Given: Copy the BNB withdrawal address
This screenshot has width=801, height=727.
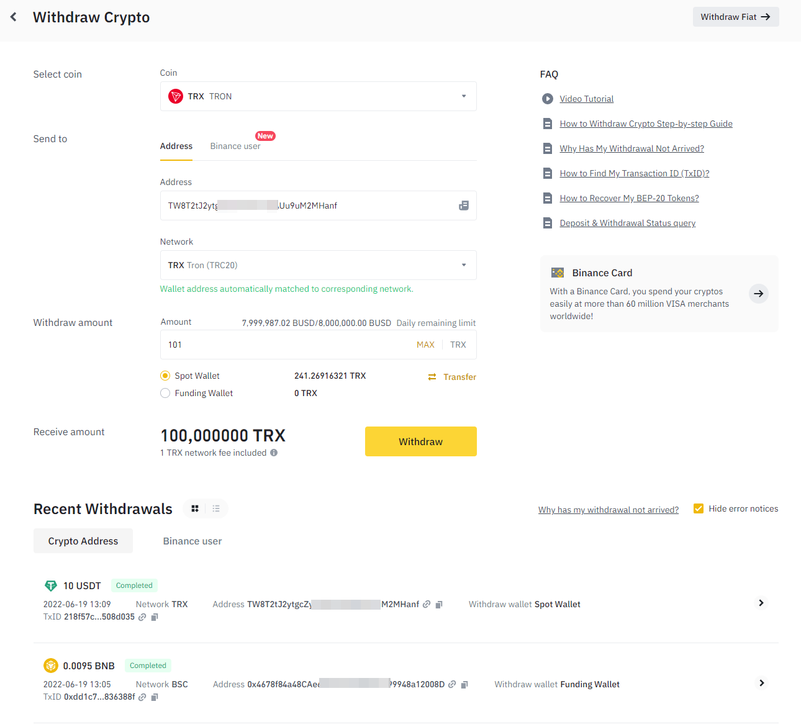Looking at the screenshot, I should 464,685.
